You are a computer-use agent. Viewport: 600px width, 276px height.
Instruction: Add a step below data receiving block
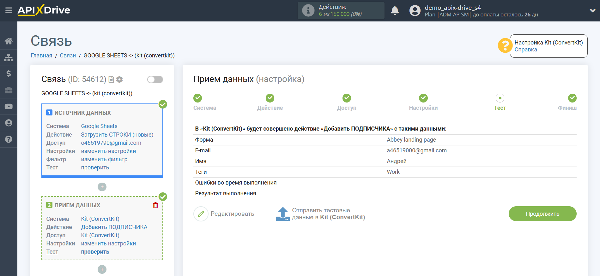(102, 269)
